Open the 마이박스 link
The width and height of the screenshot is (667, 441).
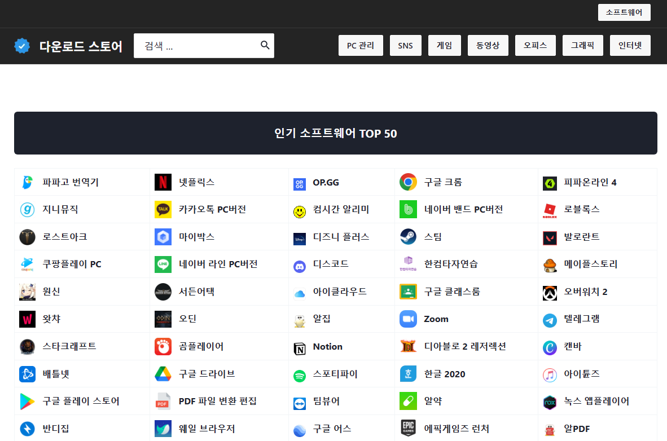point(196,237)
